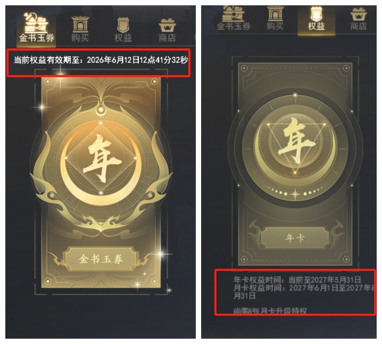Screen dimensions: 382x344
Task: Click 金书玉券 icon in left panel
Action: [36, 22]
